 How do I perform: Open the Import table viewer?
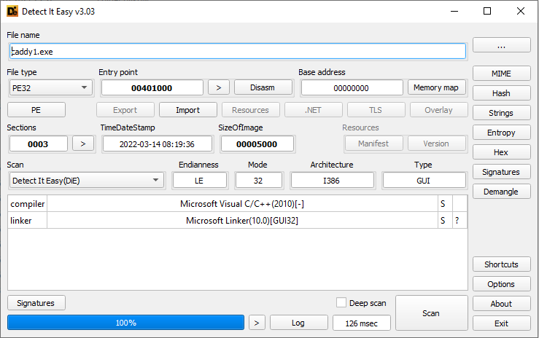(187, 110)
